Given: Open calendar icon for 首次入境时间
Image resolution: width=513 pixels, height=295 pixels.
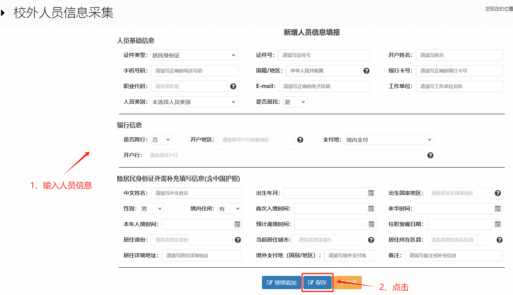Looking at the screenshot, I should point(371,209).
